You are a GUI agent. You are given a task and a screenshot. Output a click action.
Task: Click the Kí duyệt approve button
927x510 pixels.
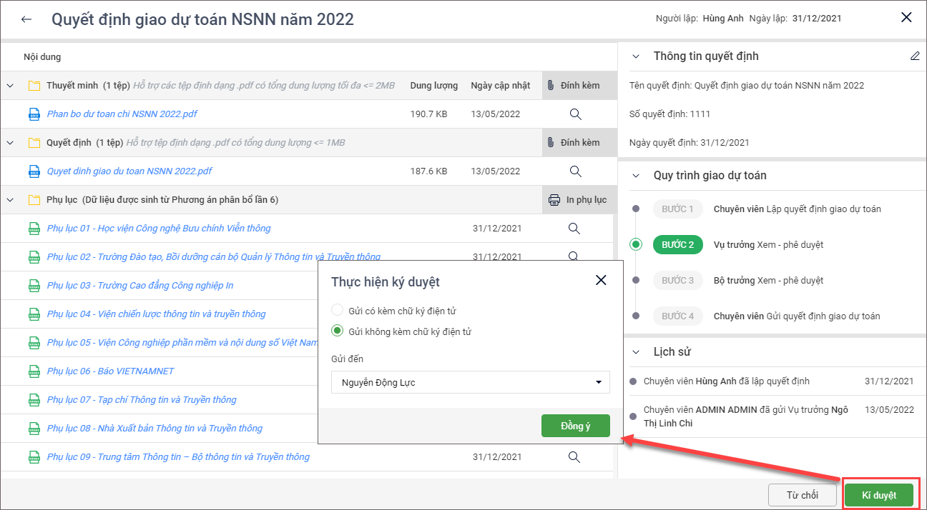879,495
